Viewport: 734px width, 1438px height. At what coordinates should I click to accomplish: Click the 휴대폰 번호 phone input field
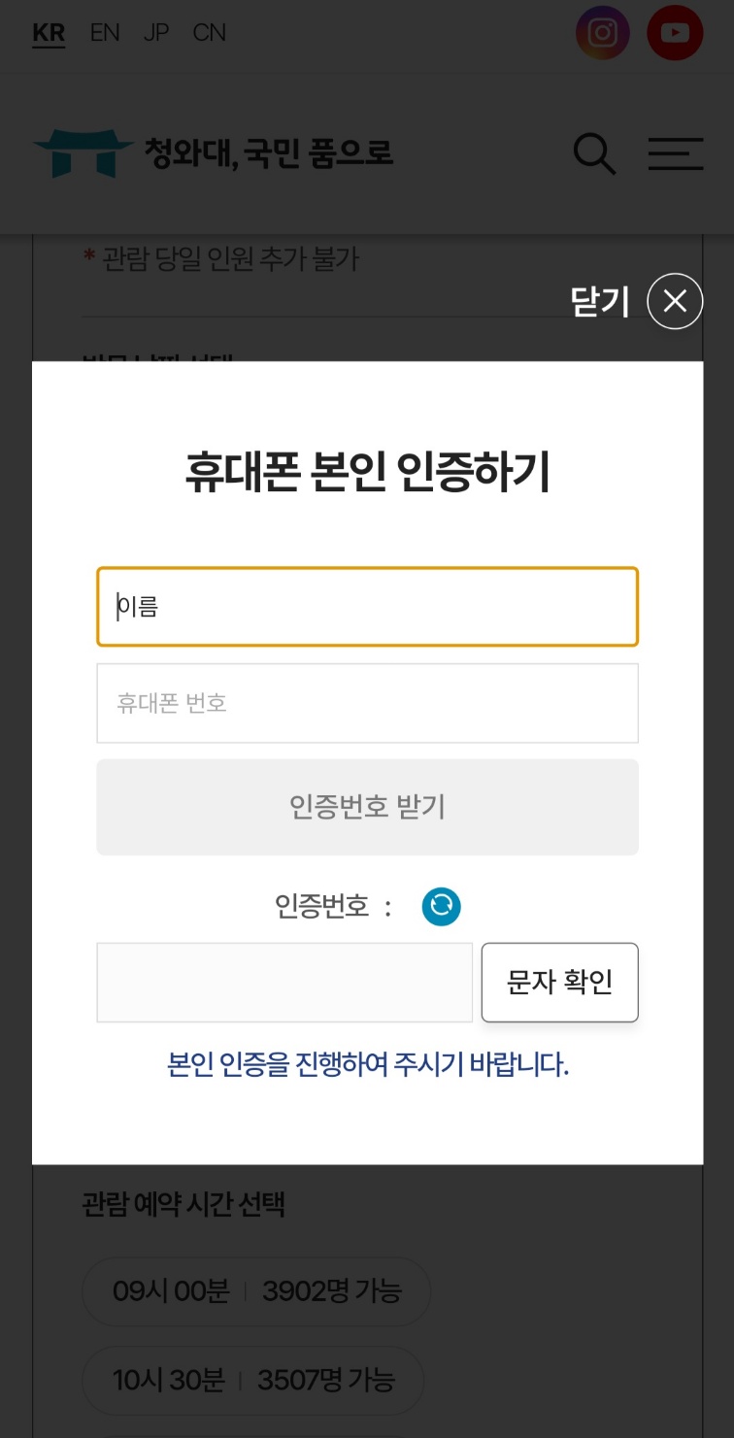(367, 702)
